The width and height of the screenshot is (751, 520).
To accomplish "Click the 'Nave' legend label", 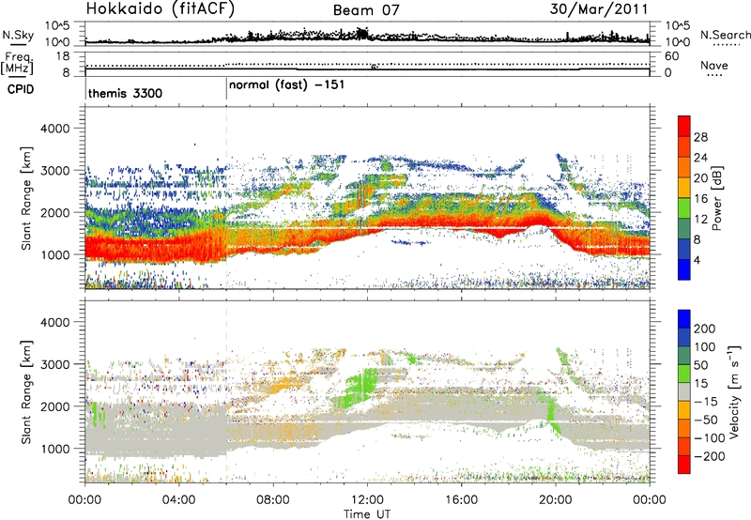I will (x=713, y=65).
